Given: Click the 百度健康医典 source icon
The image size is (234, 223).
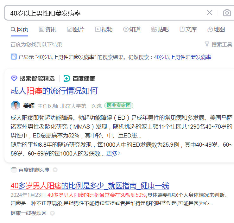Looking at the screenshot, I should tap(14, 170).
